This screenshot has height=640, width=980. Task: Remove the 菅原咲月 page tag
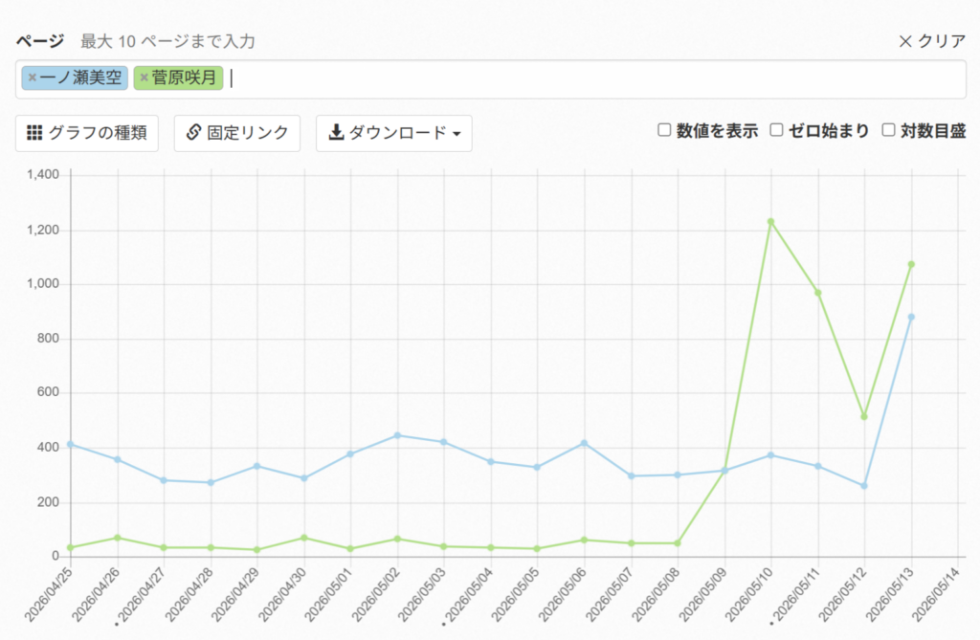144,77
